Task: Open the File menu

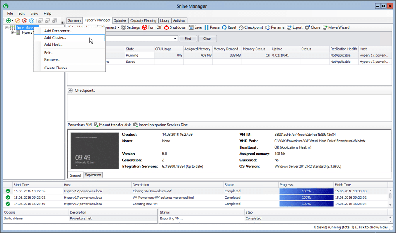Action: coord(10,14)
